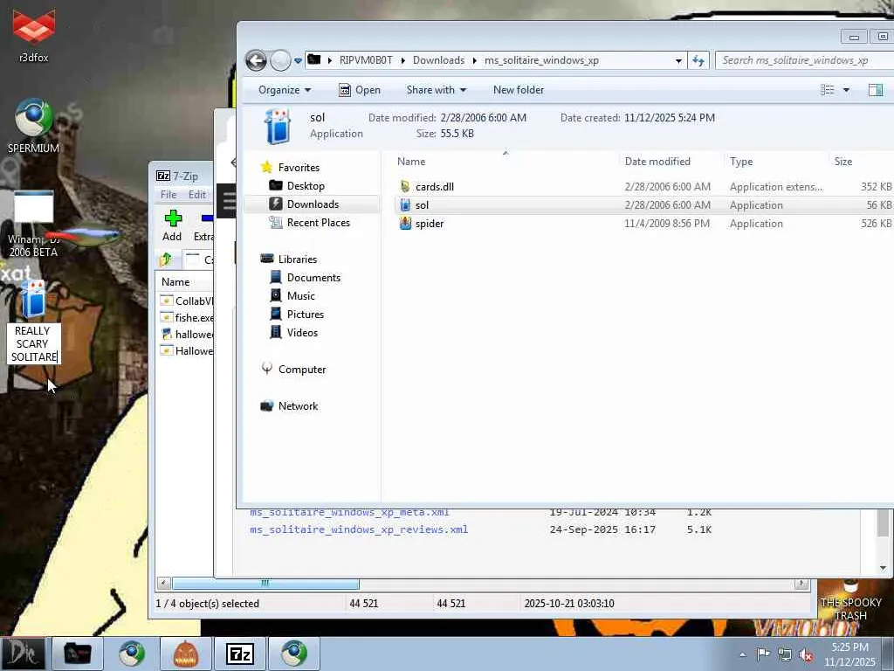
Task: Click the Start button
Action: 23,654
